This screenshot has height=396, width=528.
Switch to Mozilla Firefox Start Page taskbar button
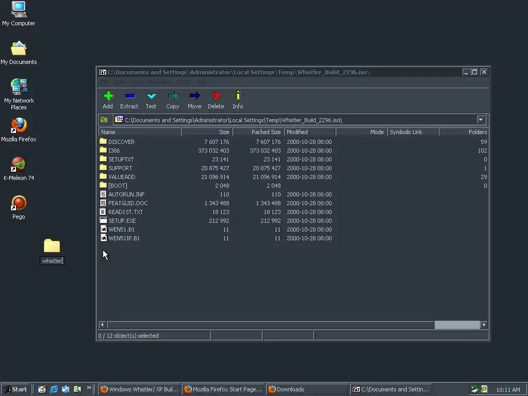coord(224,389)
